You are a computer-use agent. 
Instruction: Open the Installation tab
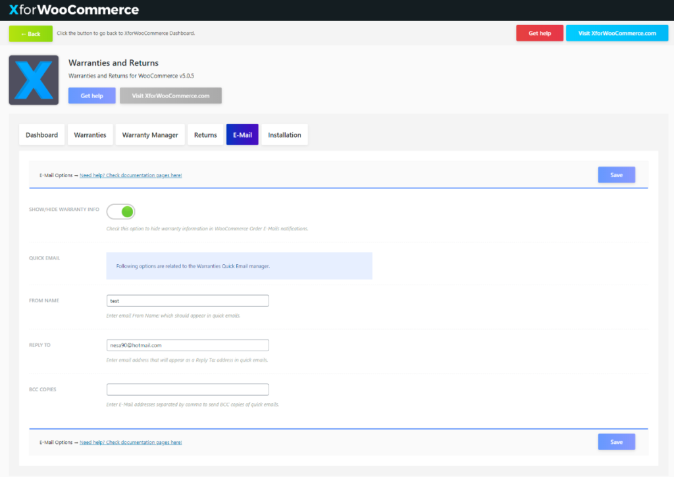pyautogui.click(x=284, y=134)
